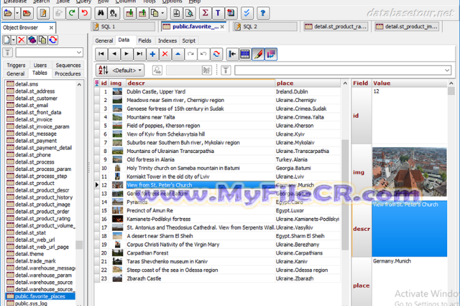Click the Copy table icon in main toolbar

click(155, 13)
